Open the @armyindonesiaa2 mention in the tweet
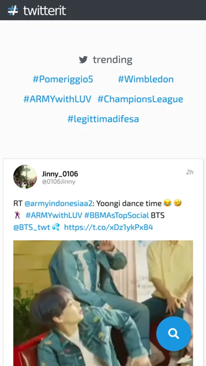 [59, 204]
